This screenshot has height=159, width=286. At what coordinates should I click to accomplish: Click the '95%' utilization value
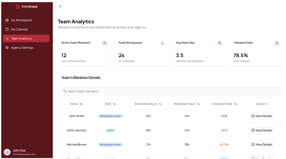point(224,130)
